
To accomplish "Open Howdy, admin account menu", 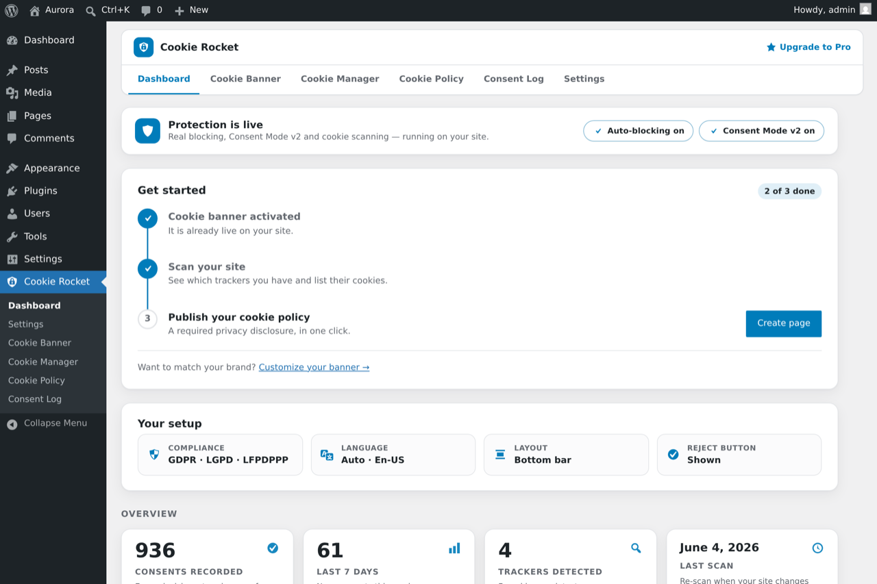I will (x=832, y=10).
